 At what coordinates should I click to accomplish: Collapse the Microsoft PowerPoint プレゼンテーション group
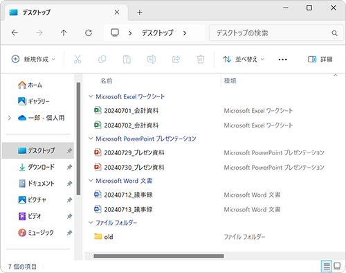coord(91,139)
